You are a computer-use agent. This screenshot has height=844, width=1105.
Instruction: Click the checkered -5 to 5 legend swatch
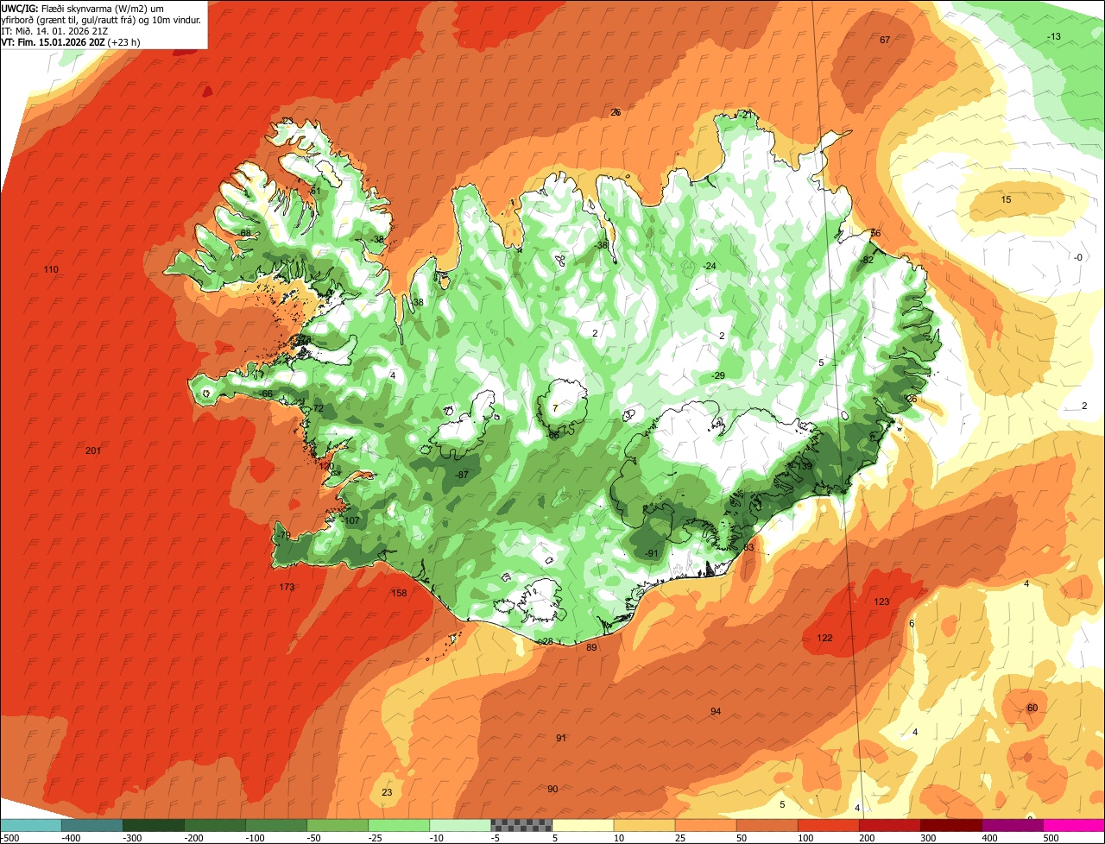coord(521,825)
